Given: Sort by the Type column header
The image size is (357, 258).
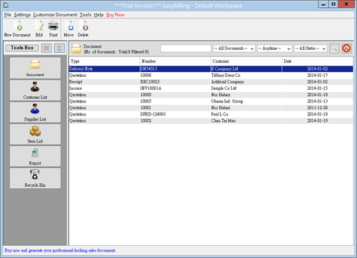Looking at the screenshot, I should pyautogui.click(x=104, y=61).
